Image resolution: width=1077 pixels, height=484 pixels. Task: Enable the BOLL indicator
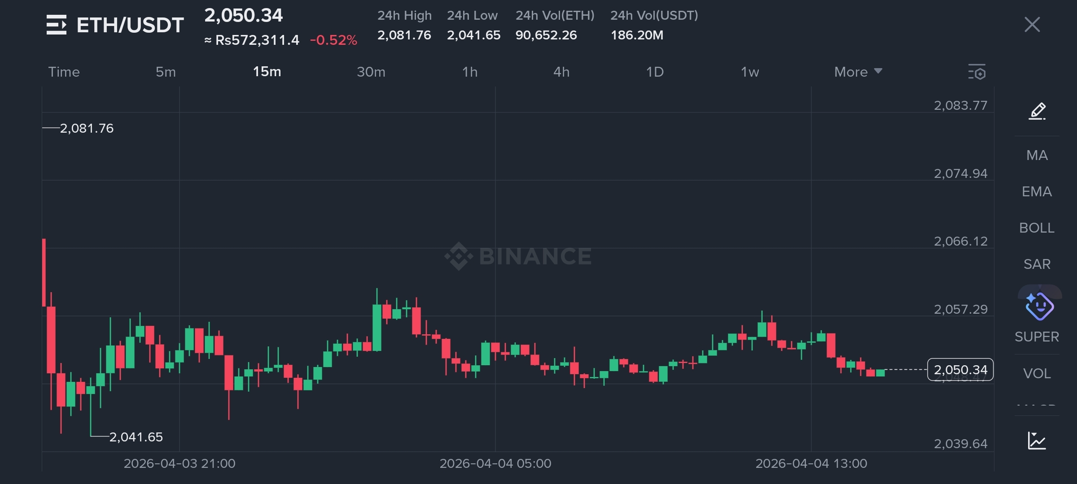point(1037,228)
